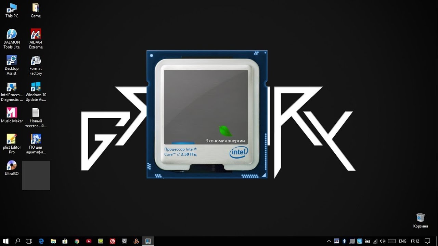The image size is (438, 246).
Task: Open the Game folder on desktop
Action: point(36,10)
